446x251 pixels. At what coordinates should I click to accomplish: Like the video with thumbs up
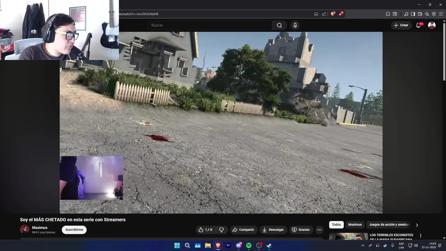pos(205,230)
